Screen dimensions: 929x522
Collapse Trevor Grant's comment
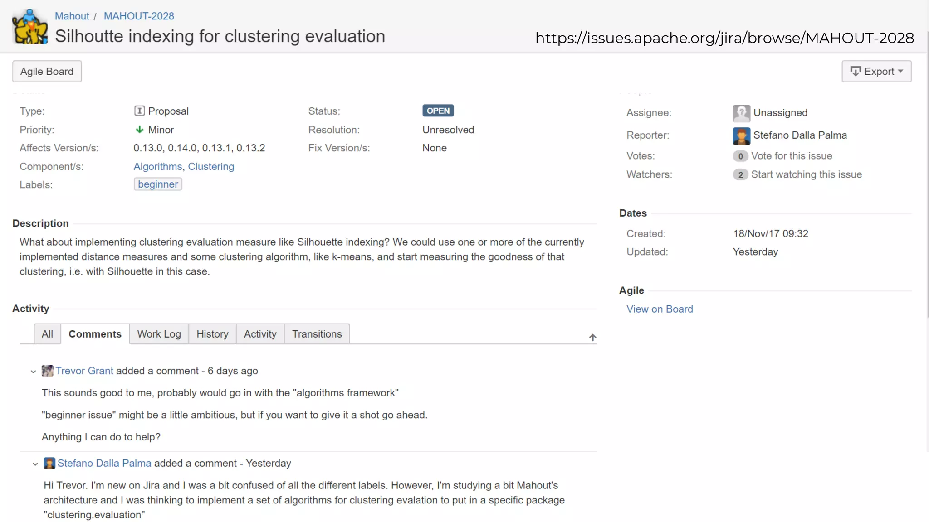tap(33, 372)
